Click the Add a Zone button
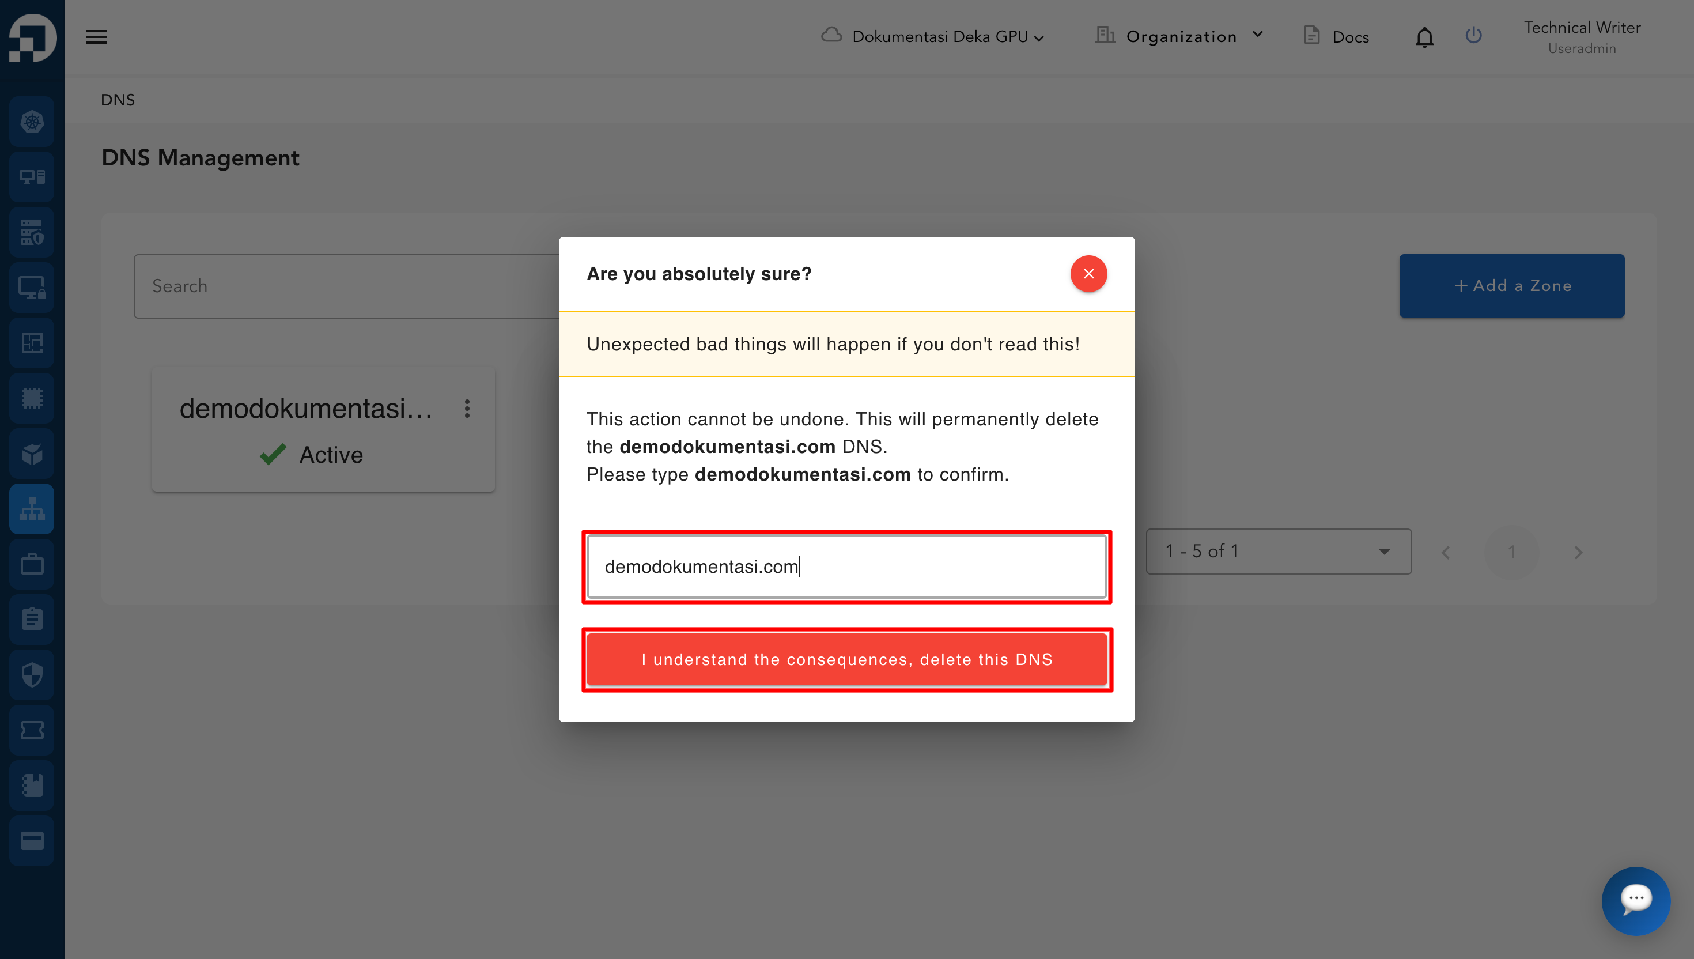The image size is (1694, 959). point(1511,286)
